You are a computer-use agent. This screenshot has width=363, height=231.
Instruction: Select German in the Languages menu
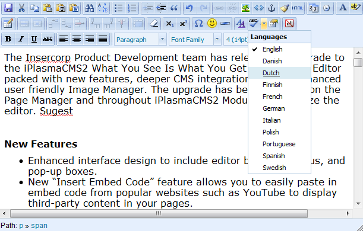279,108
